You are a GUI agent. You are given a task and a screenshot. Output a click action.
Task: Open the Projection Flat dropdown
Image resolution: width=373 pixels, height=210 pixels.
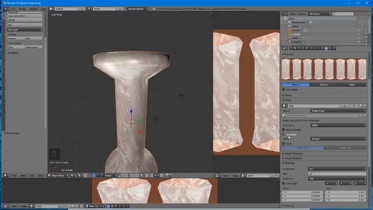click(x=337, y=178)
